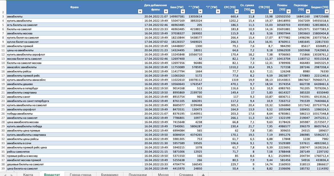Click 'рейсы самолетов' phrase cell
334x176 pixels.
coord(74,152)
